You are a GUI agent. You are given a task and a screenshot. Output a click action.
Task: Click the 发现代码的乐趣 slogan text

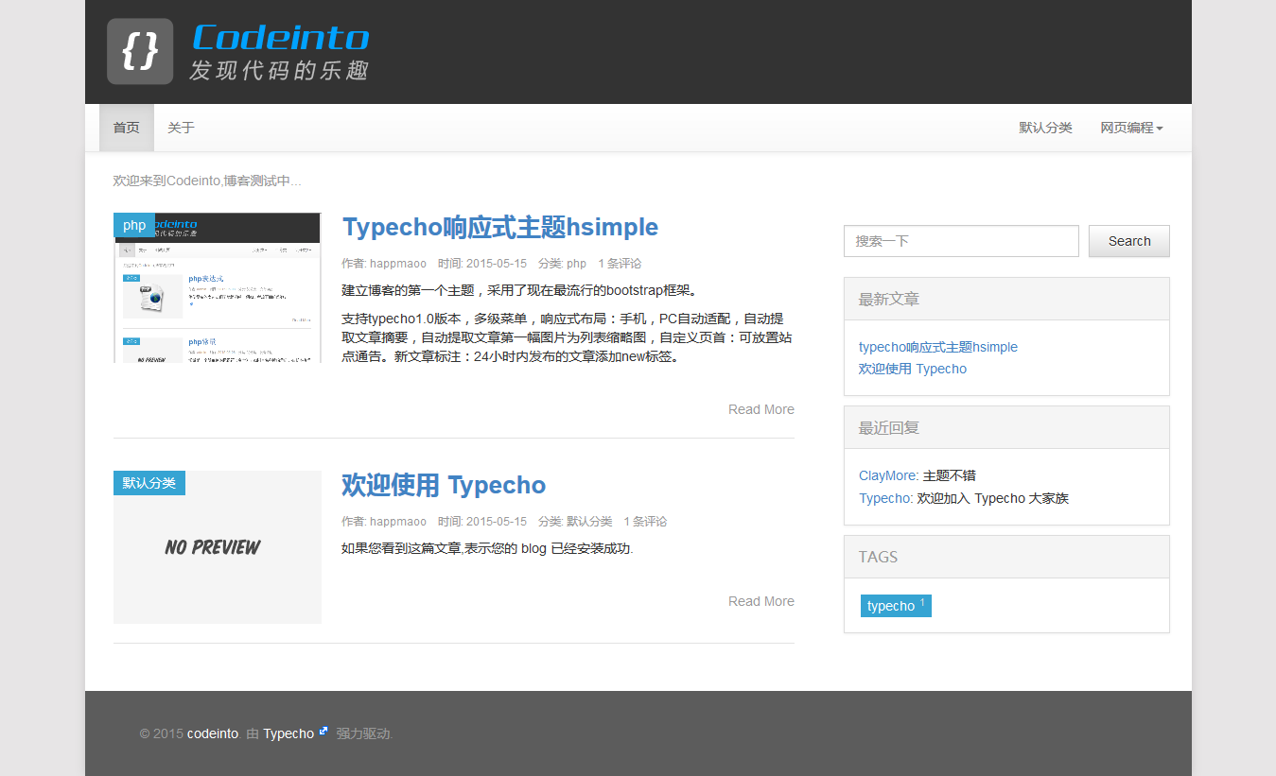(279, 71)
